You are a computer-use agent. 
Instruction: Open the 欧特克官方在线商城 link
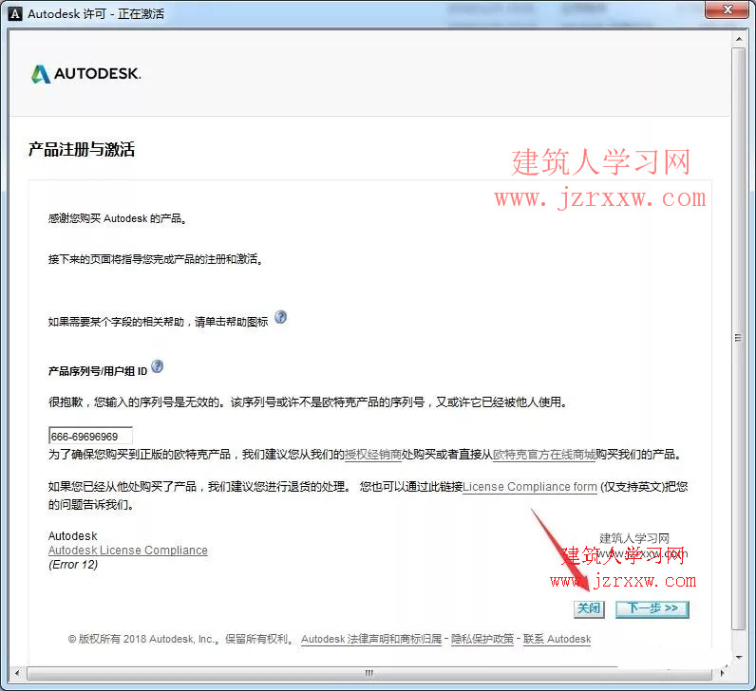pos(544,455)
